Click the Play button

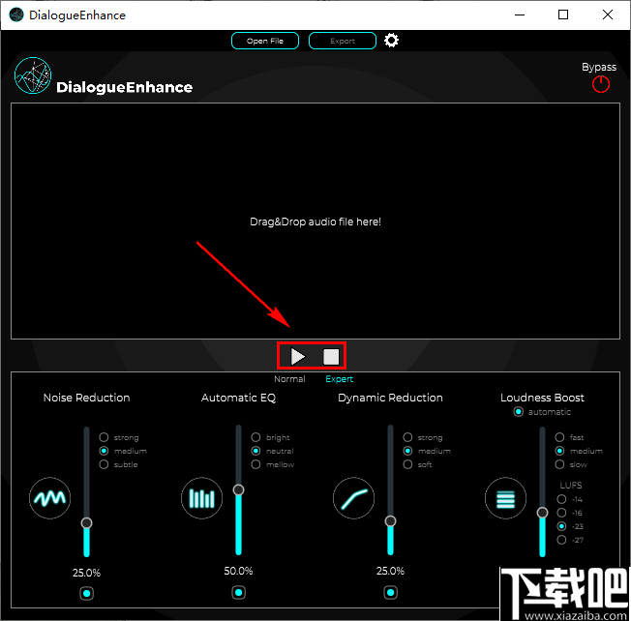point(298,356)
